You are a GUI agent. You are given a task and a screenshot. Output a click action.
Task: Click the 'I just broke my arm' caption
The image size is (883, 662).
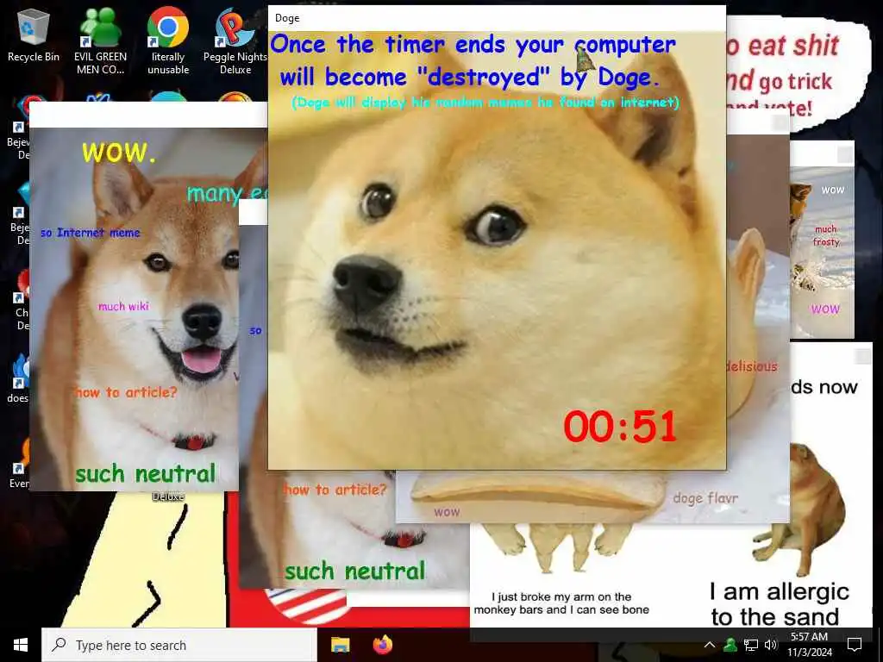tap(561, 603)
